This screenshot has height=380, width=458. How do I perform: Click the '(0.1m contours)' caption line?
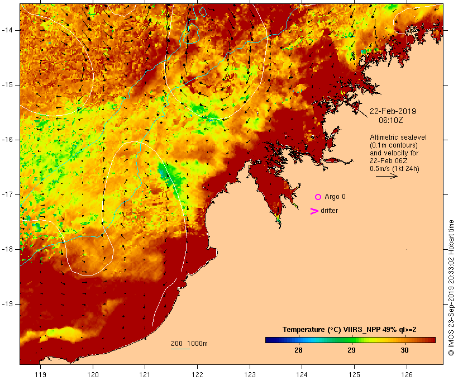click(x=394, y=145)
